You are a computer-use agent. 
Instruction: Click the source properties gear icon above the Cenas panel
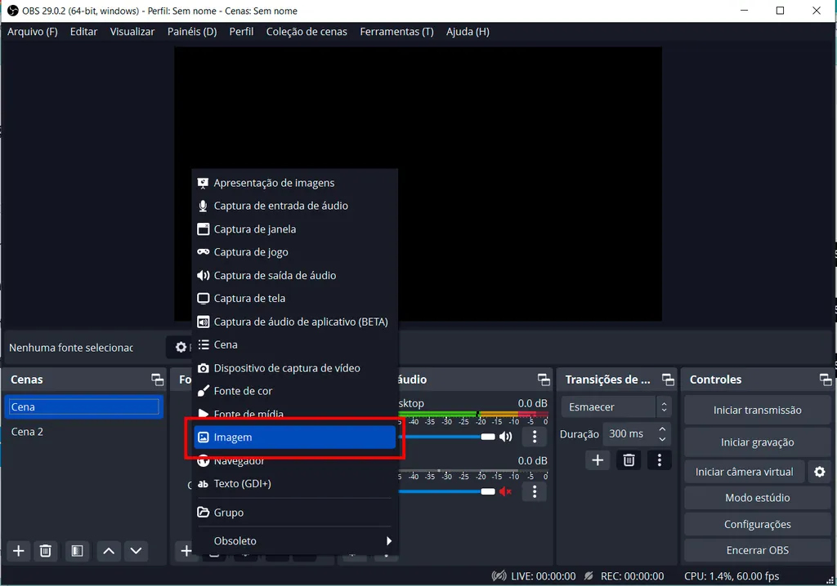coord(181,347)
